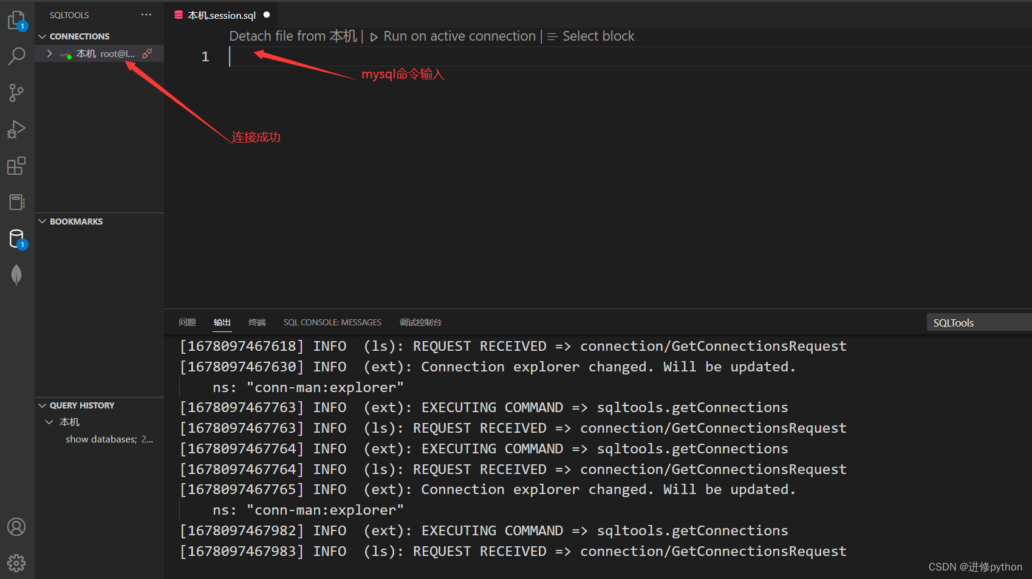Click line number 1 in the editor gutter
This screenshot has width=1032, height=579.
tap(205, 56)
